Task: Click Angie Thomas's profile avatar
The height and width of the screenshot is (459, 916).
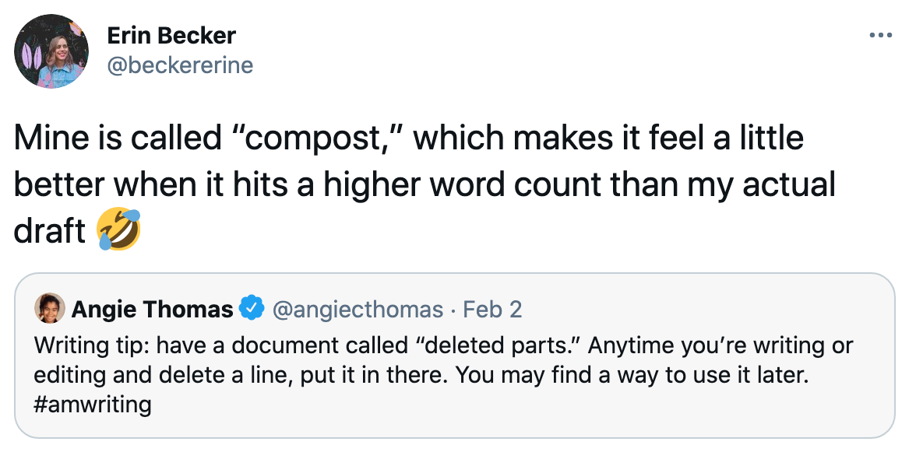Action: point(47,308)
